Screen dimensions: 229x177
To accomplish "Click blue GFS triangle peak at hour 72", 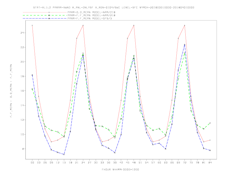I will coord(184,45).
